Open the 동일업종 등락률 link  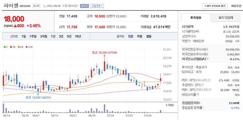point(192,108)
